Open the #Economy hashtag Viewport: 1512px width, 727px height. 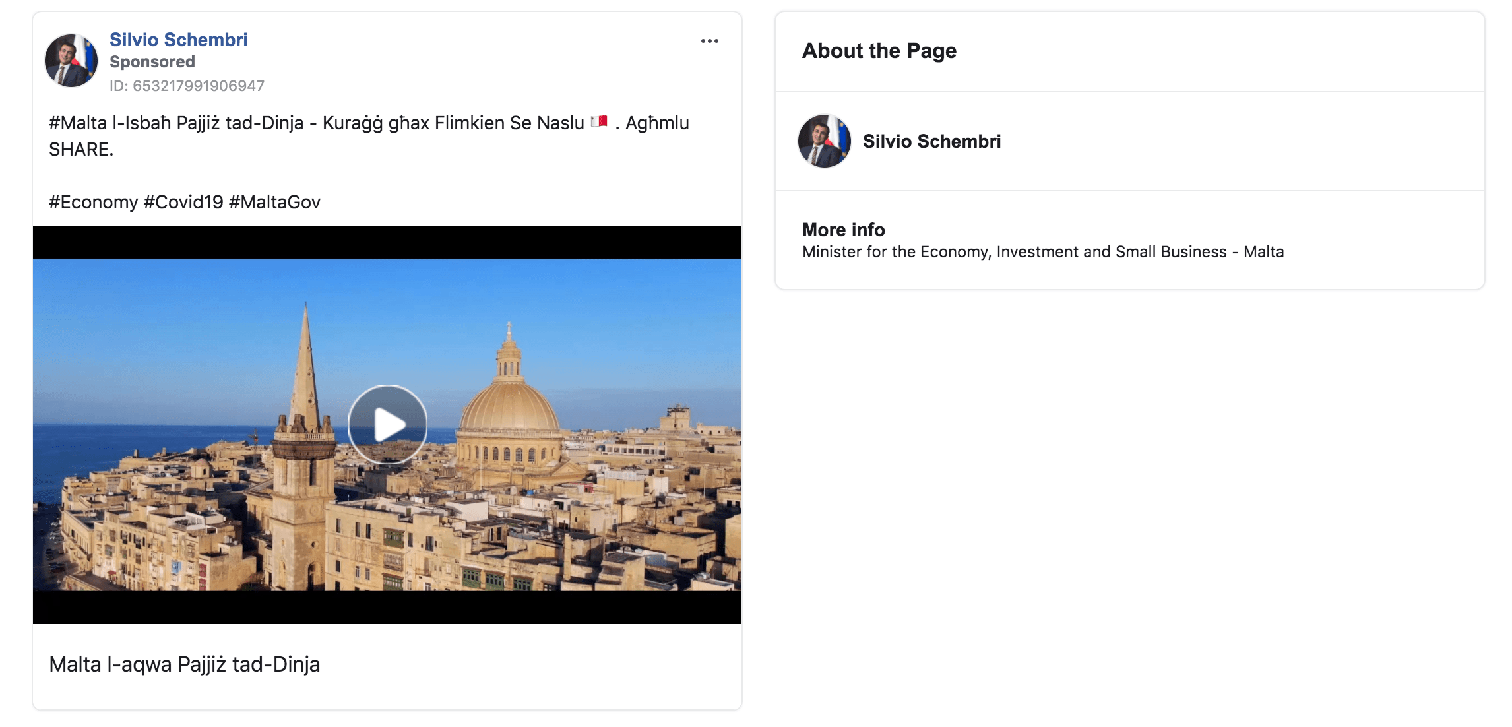point(93,202)
